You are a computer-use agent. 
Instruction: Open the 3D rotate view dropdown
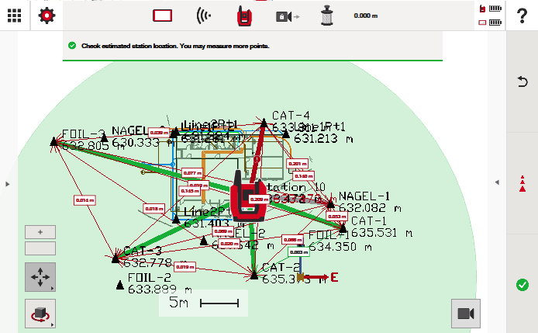[40, 314]
